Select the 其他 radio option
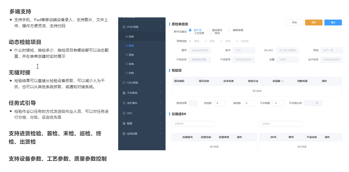This screenshot has width=349, height=172. click(x=211, y=33)
